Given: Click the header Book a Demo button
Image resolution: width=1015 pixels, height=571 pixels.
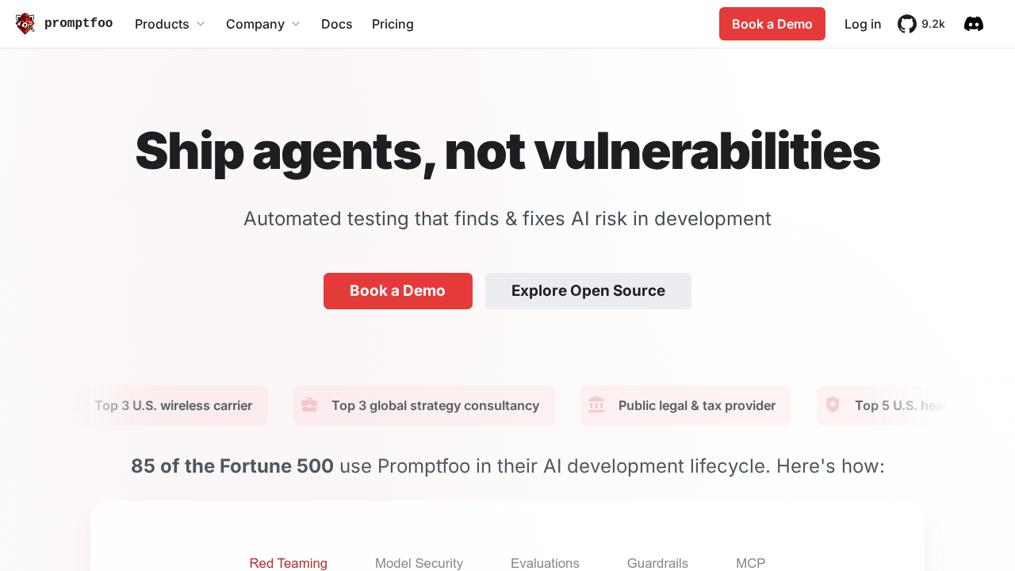Looking at the screenshot, I should 772,24.
